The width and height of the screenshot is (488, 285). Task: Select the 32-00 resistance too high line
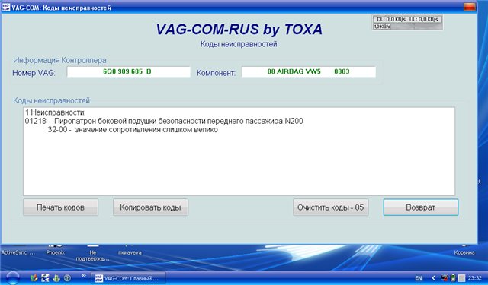133,130
